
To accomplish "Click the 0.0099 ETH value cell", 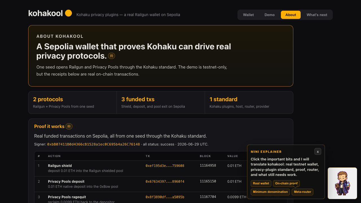I will (x=237, y=197).
